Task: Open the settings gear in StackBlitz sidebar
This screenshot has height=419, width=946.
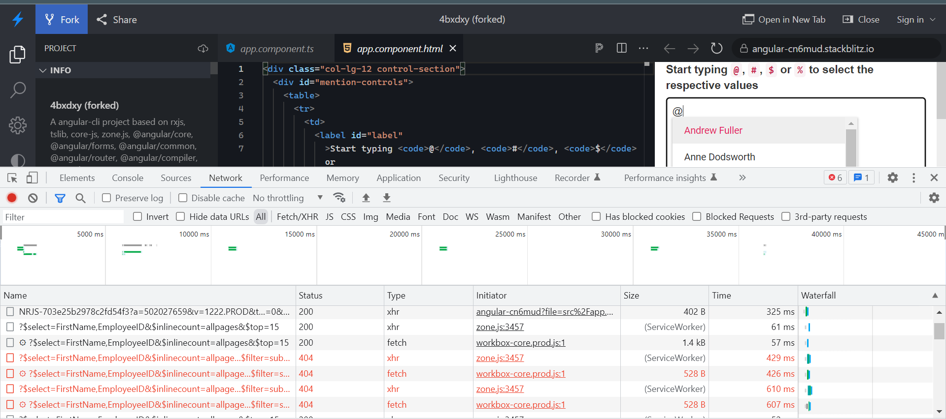Action: pyautogui.click(x=18, y=125)
